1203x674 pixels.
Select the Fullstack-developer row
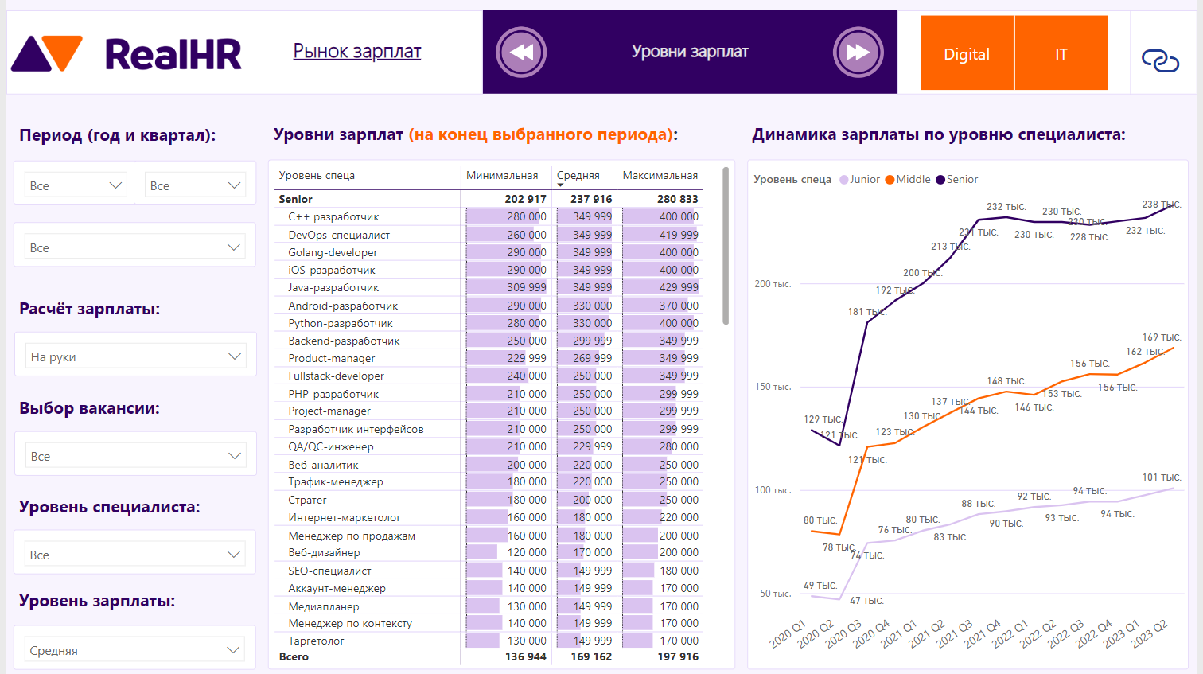pyautogui.click(x=489, y=376)
